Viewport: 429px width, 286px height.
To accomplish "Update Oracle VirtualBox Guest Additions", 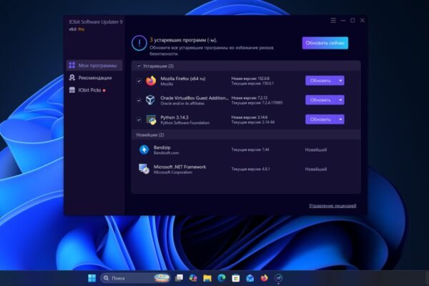I will (x=321, y=100).
